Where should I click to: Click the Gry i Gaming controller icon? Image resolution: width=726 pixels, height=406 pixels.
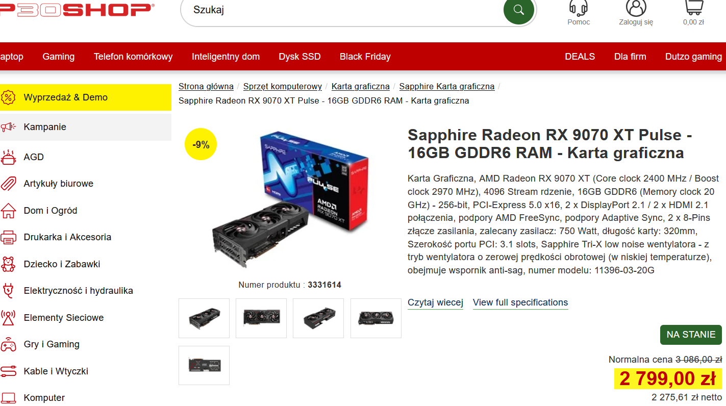point(9,344)
